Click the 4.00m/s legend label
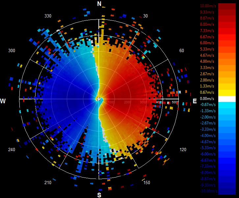Image resolution: width=239 pixels, height=198 pixels. click(x=207, y=61)
